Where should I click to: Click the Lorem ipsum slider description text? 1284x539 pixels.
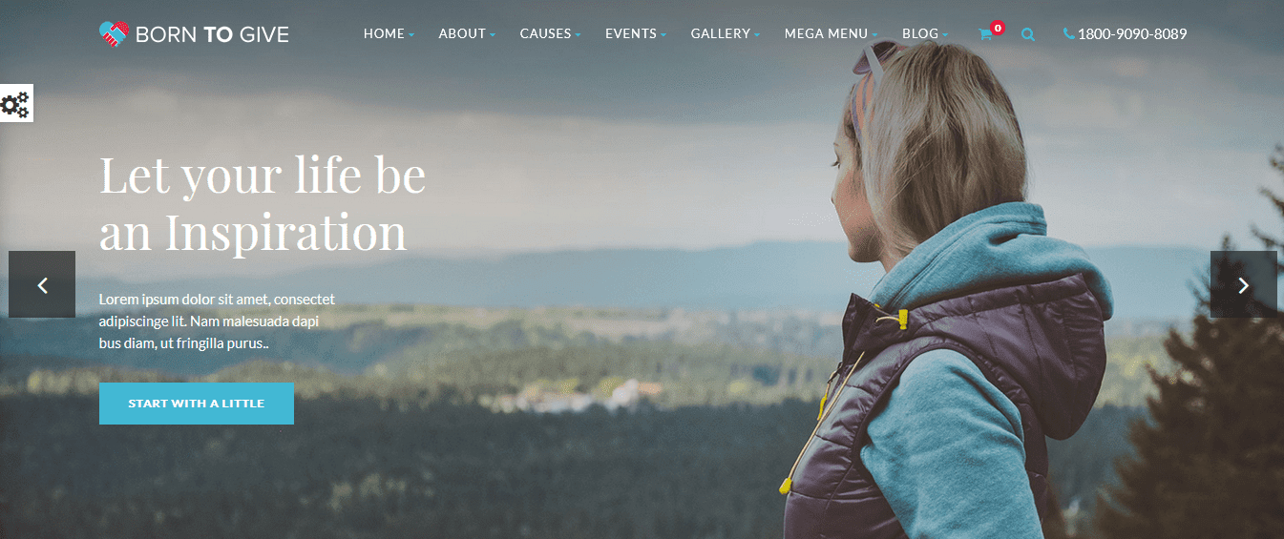(217, 321)
